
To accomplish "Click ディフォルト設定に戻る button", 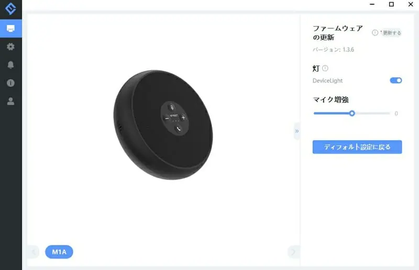I will tap(357, 147).
